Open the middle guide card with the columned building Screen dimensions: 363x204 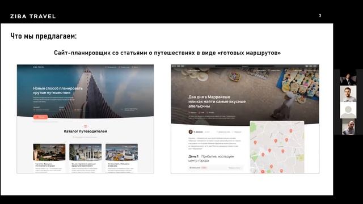point(86,158)
